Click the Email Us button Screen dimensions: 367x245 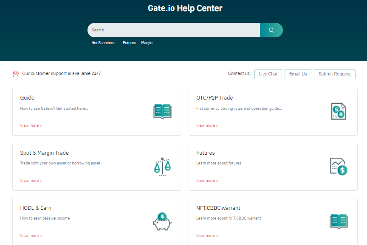(x=298, y=74)
